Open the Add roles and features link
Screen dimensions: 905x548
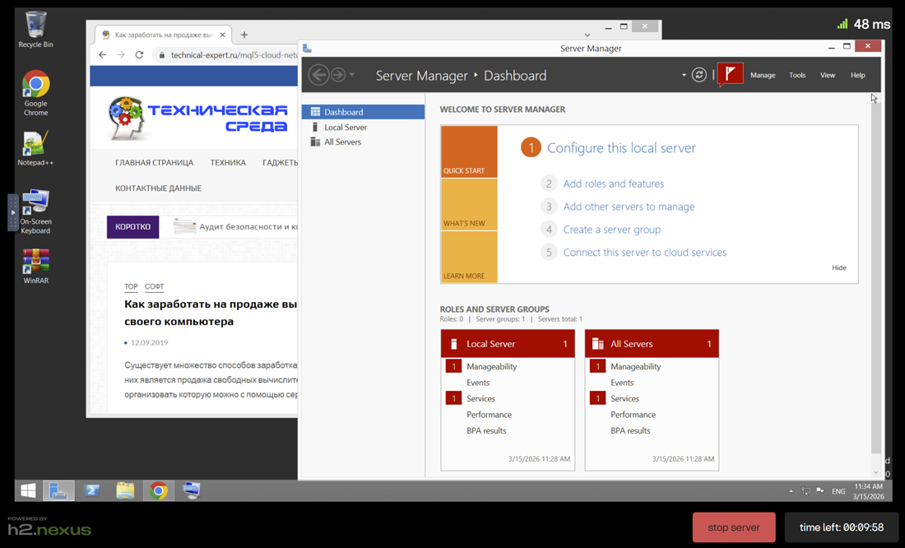614,183
